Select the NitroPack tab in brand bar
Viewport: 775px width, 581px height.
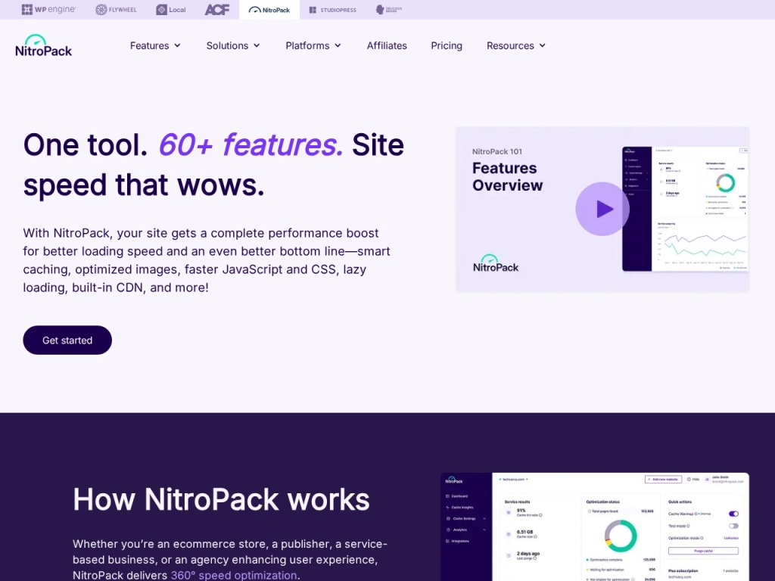point(269,9)
